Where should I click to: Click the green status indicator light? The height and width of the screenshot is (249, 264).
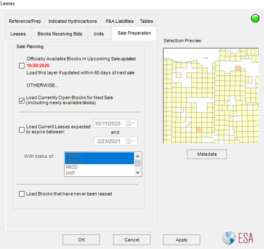[x=255, y=18]
